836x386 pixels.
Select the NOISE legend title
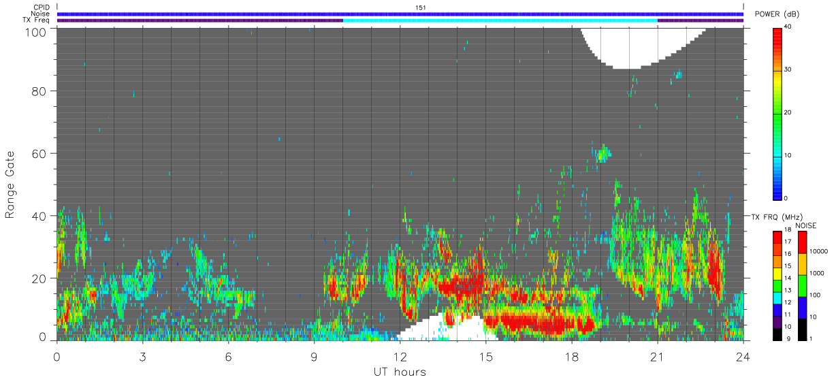point(805,225)
